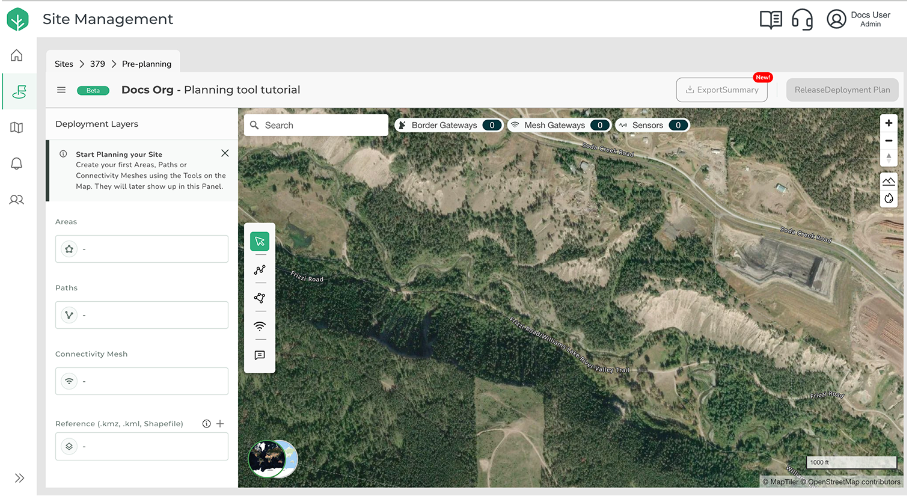Expand the left navigation sidebar
909x496 pixels.
pyautogui.click(x=19, y=478)
